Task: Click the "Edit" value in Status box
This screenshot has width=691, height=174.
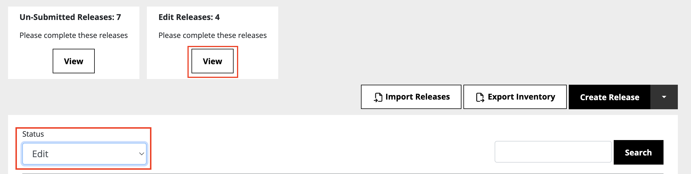Action: pos(40,154)
